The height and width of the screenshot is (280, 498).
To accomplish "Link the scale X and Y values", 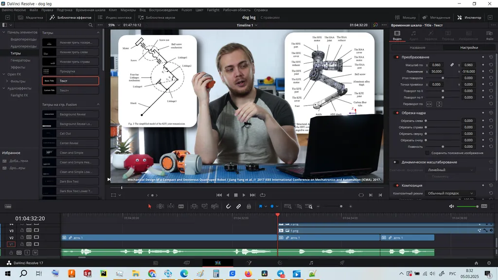I will (x=452, y=65).
